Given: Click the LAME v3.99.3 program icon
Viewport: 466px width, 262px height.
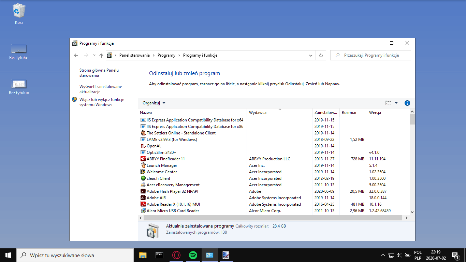Looking at the screenshot, I should coord(143,140).
